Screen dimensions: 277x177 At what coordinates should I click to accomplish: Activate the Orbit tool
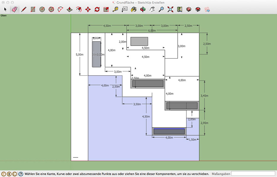[143, 9]
